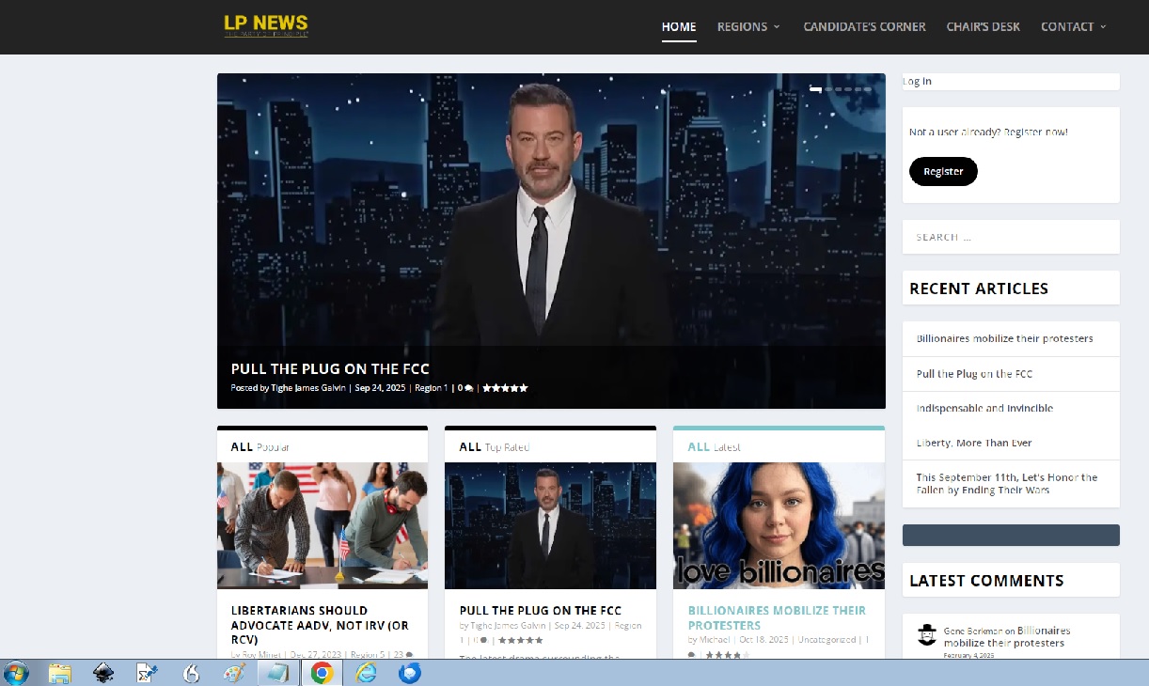Open the 'love billionaires' article thumbnail
The image size is (1149, 686).
[x=779, y=525]
